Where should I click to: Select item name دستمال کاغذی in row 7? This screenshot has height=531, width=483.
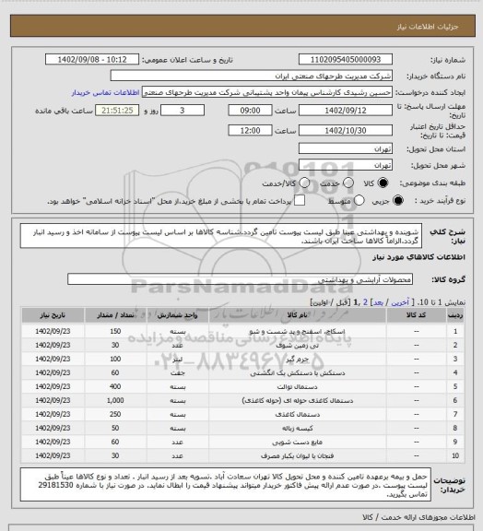click(297, 415)
